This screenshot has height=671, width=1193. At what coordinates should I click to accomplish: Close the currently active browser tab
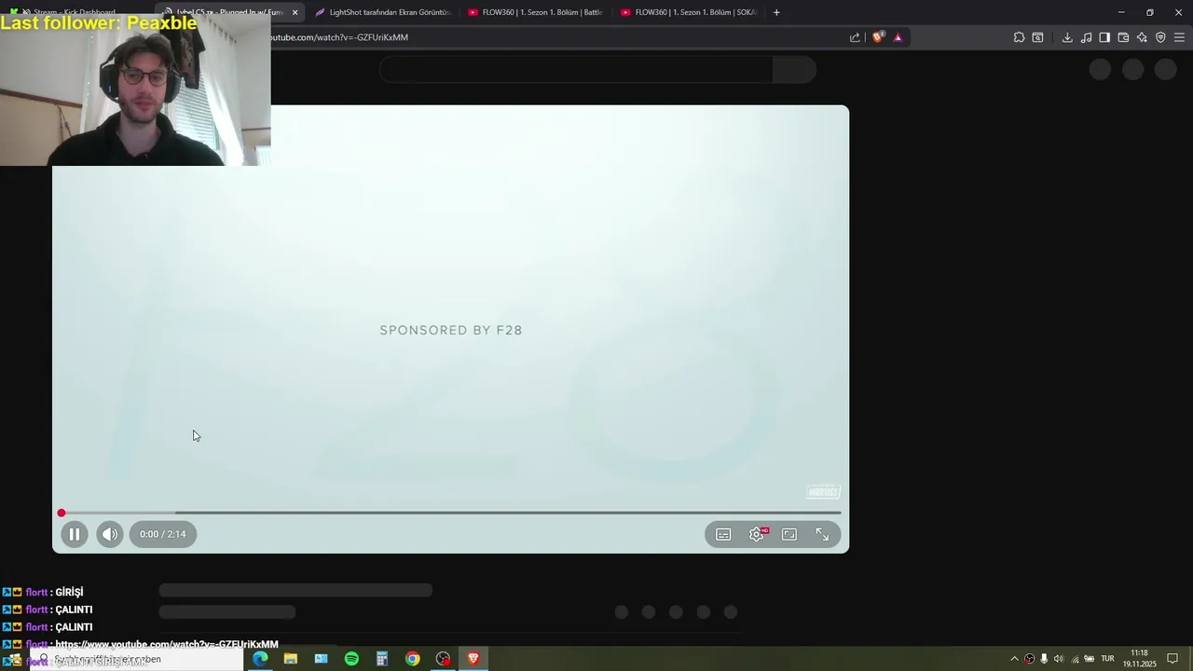(x=295, y=12)
